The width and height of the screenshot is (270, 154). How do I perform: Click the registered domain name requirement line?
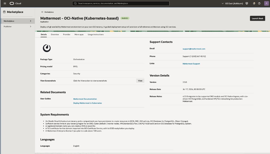tap(70, 126)
